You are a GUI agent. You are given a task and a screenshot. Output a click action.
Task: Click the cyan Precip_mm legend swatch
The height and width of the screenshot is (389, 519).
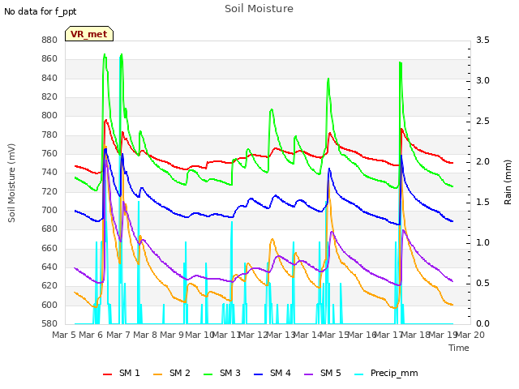pos(359,374)
